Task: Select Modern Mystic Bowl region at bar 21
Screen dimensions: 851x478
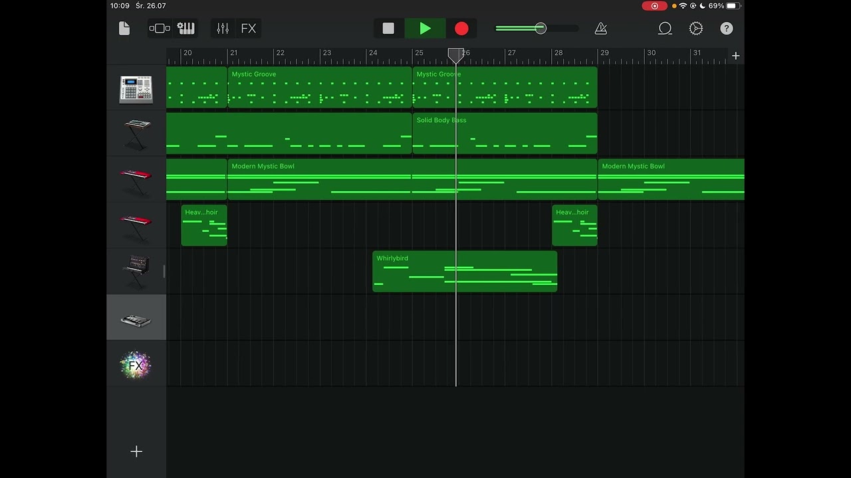Action: (x=412, y=179)
